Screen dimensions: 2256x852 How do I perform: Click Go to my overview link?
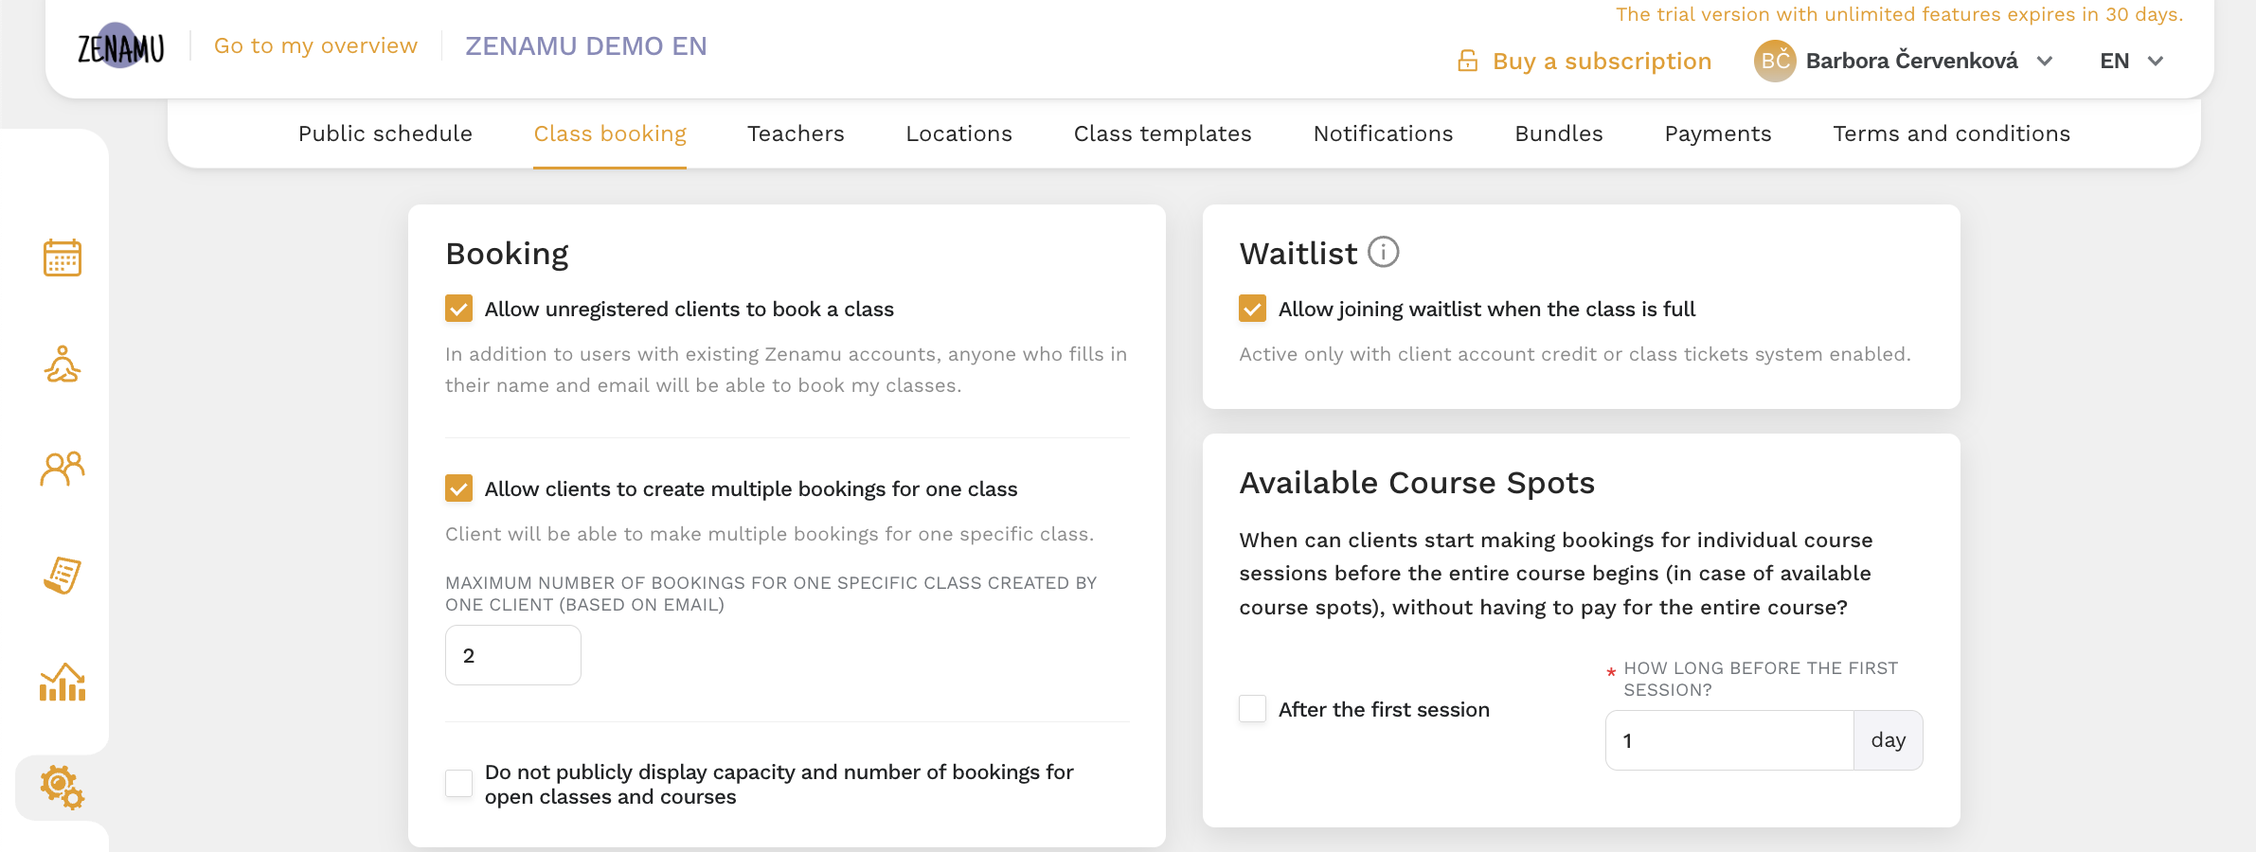tap(315, 45)
